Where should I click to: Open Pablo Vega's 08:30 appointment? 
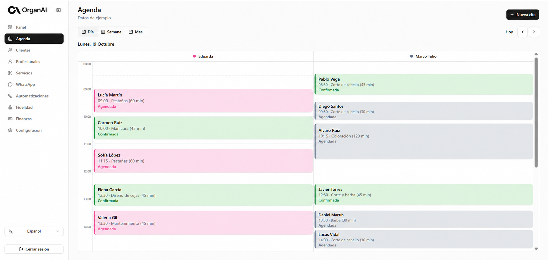click(424, 84)
